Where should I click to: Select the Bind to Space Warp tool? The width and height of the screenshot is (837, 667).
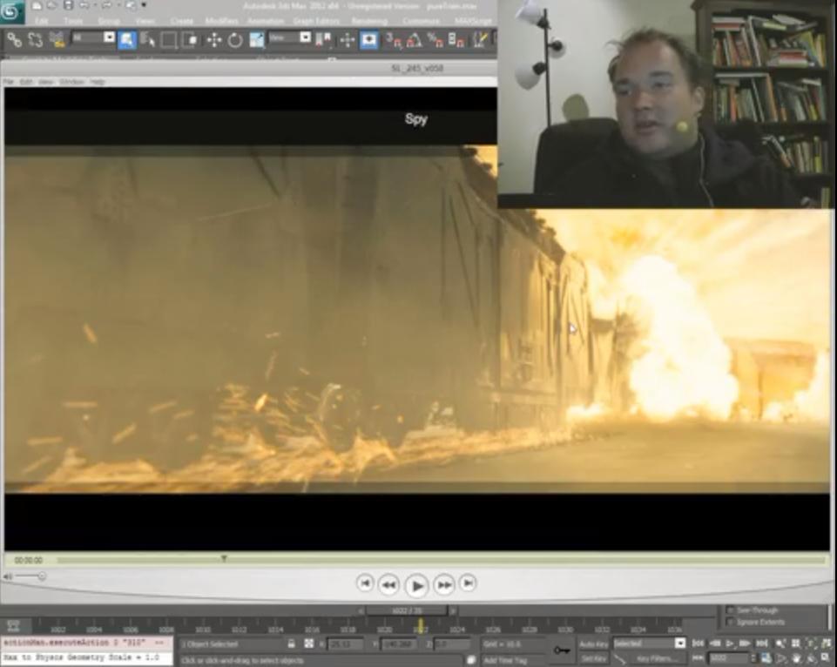coord(57,40)
